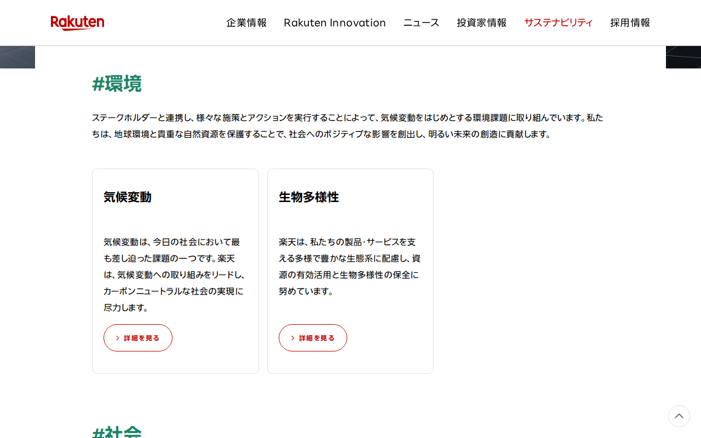Viewport: 701px width, 438px height.
Task: Open 採用情報 from the navigation
Action: [630, 22]
